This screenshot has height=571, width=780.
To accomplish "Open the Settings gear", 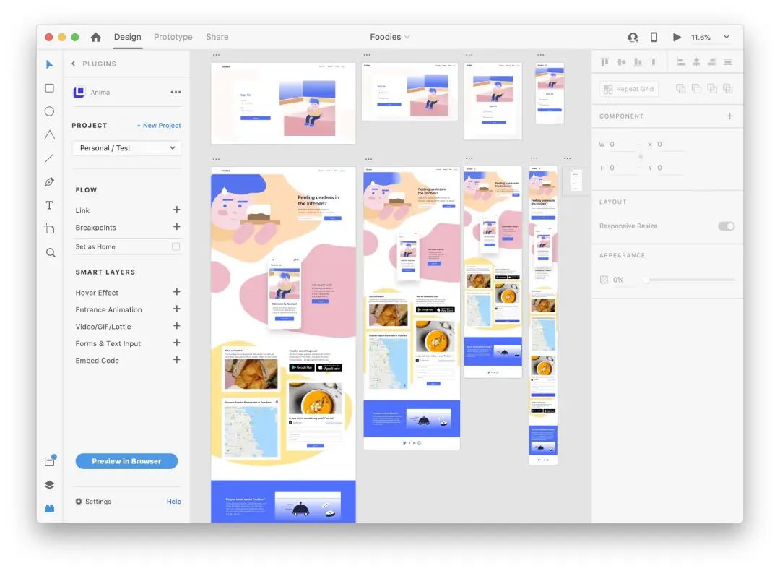I will (79, 502).
